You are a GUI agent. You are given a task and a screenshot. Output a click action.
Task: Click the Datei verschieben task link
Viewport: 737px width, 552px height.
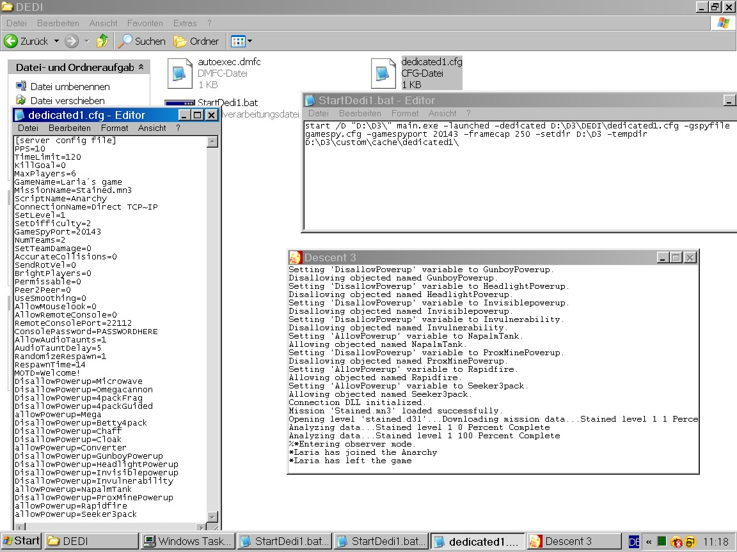67,100
